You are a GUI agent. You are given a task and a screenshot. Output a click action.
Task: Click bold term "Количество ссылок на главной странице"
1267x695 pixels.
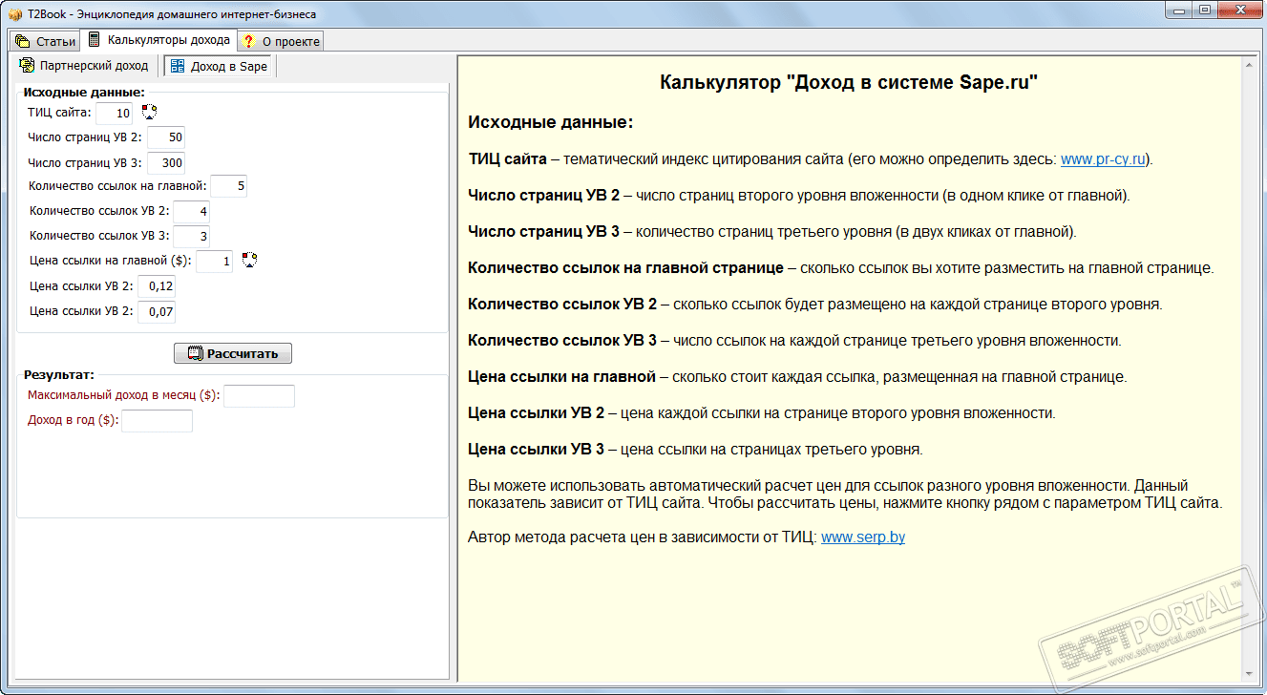[625, 268]
